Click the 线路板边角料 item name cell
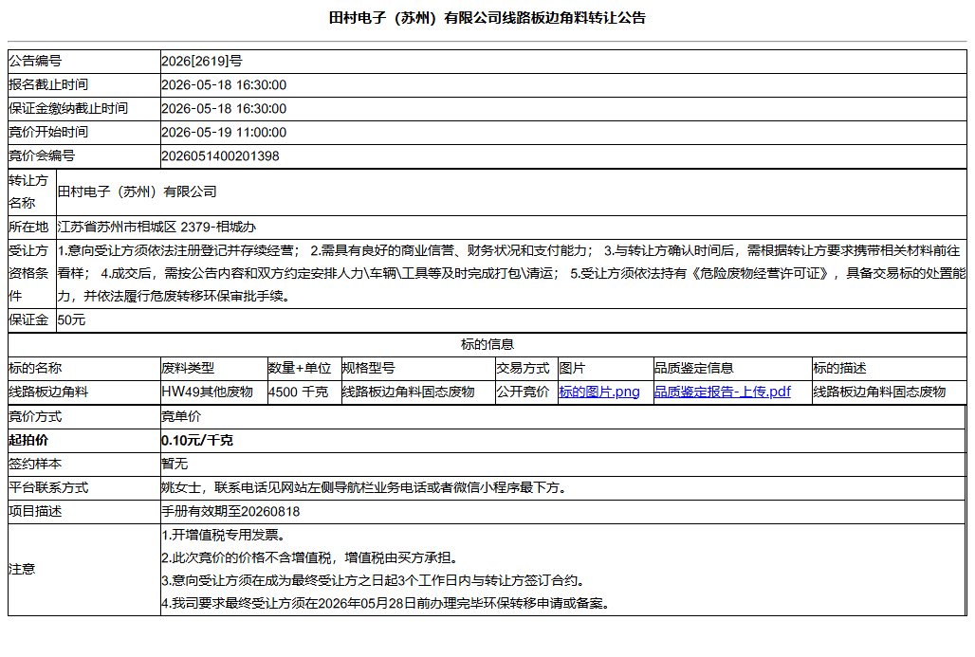The height and width of the screenshot is (657, 975). 84,392
